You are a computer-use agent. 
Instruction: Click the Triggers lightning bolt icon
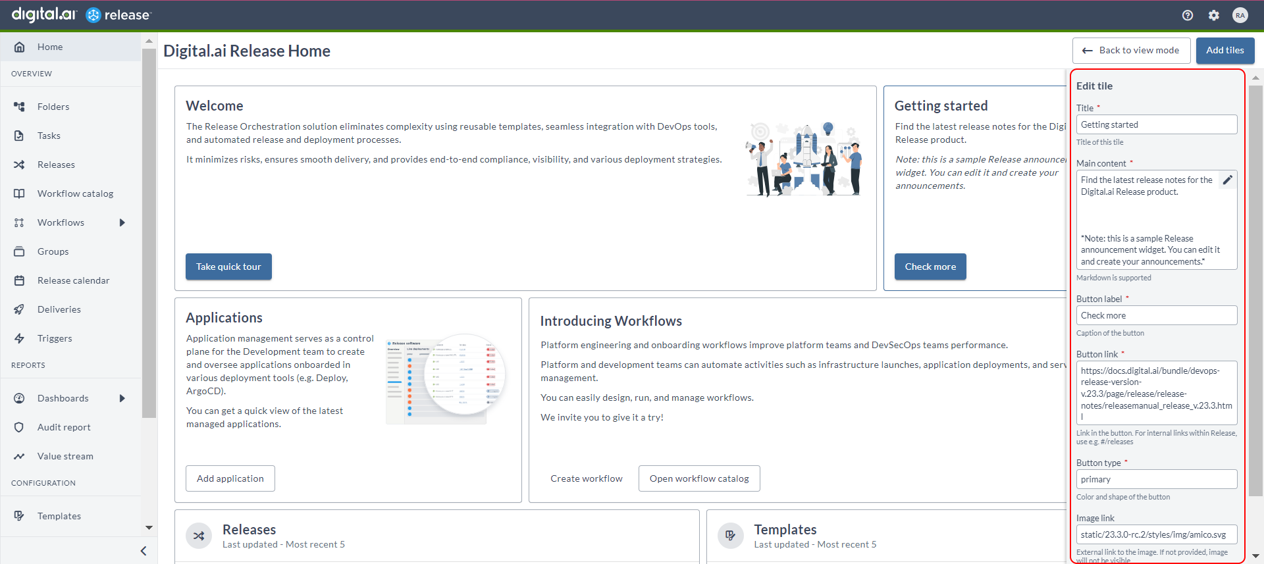click(x=20, y=338)
